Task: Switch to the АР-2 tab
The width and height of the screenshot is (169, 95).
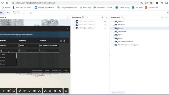Action: pos(9,13)
